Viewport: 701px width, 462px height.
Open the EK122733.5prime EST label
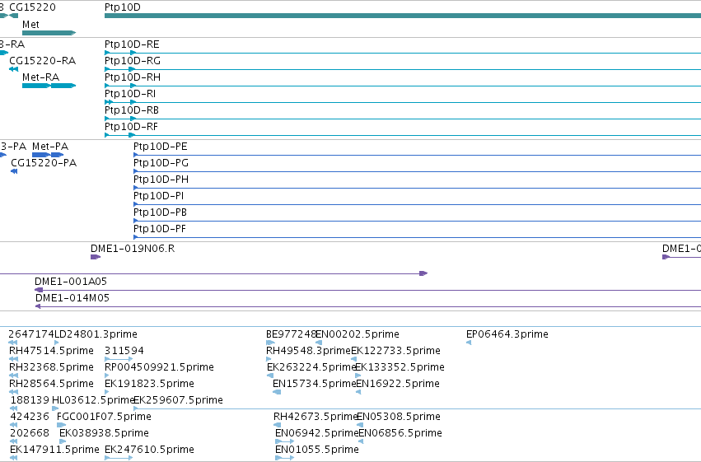pos(395,351)
